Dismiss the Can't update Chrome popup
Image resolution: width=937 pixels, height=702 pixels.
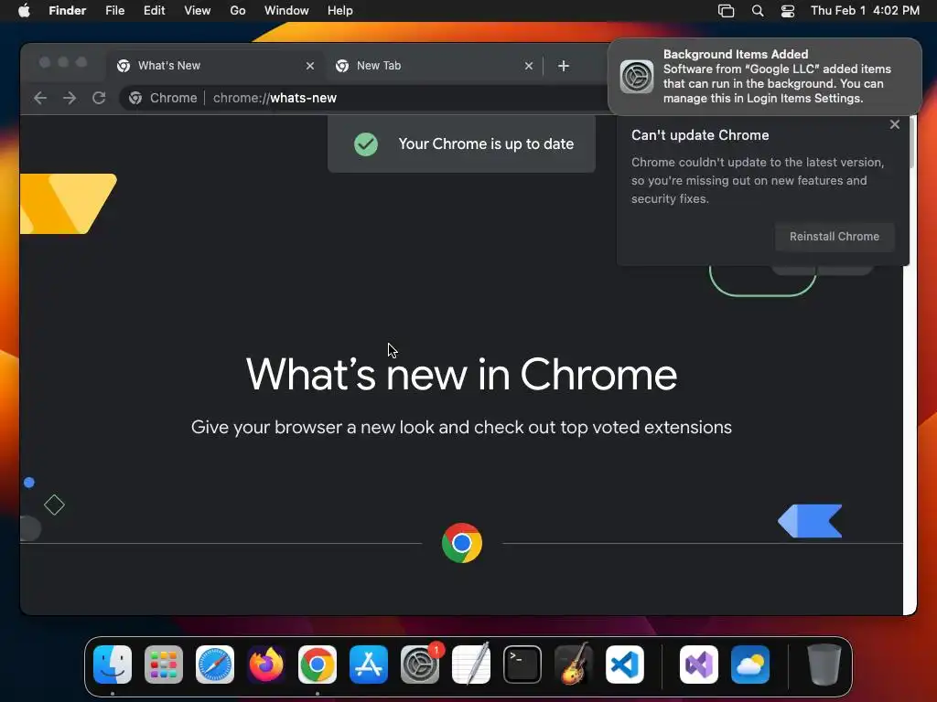pyautogui.click(x=895, y=124)
